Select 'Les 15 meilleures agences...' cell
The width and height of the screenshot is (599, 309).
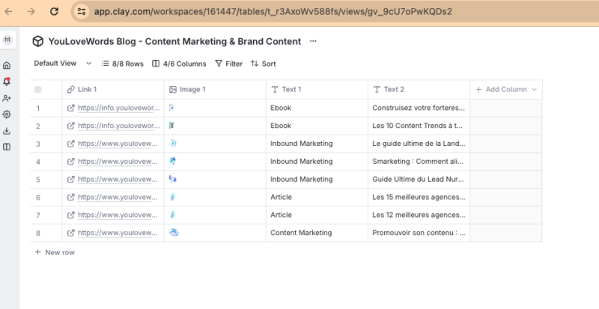(419, 197)
